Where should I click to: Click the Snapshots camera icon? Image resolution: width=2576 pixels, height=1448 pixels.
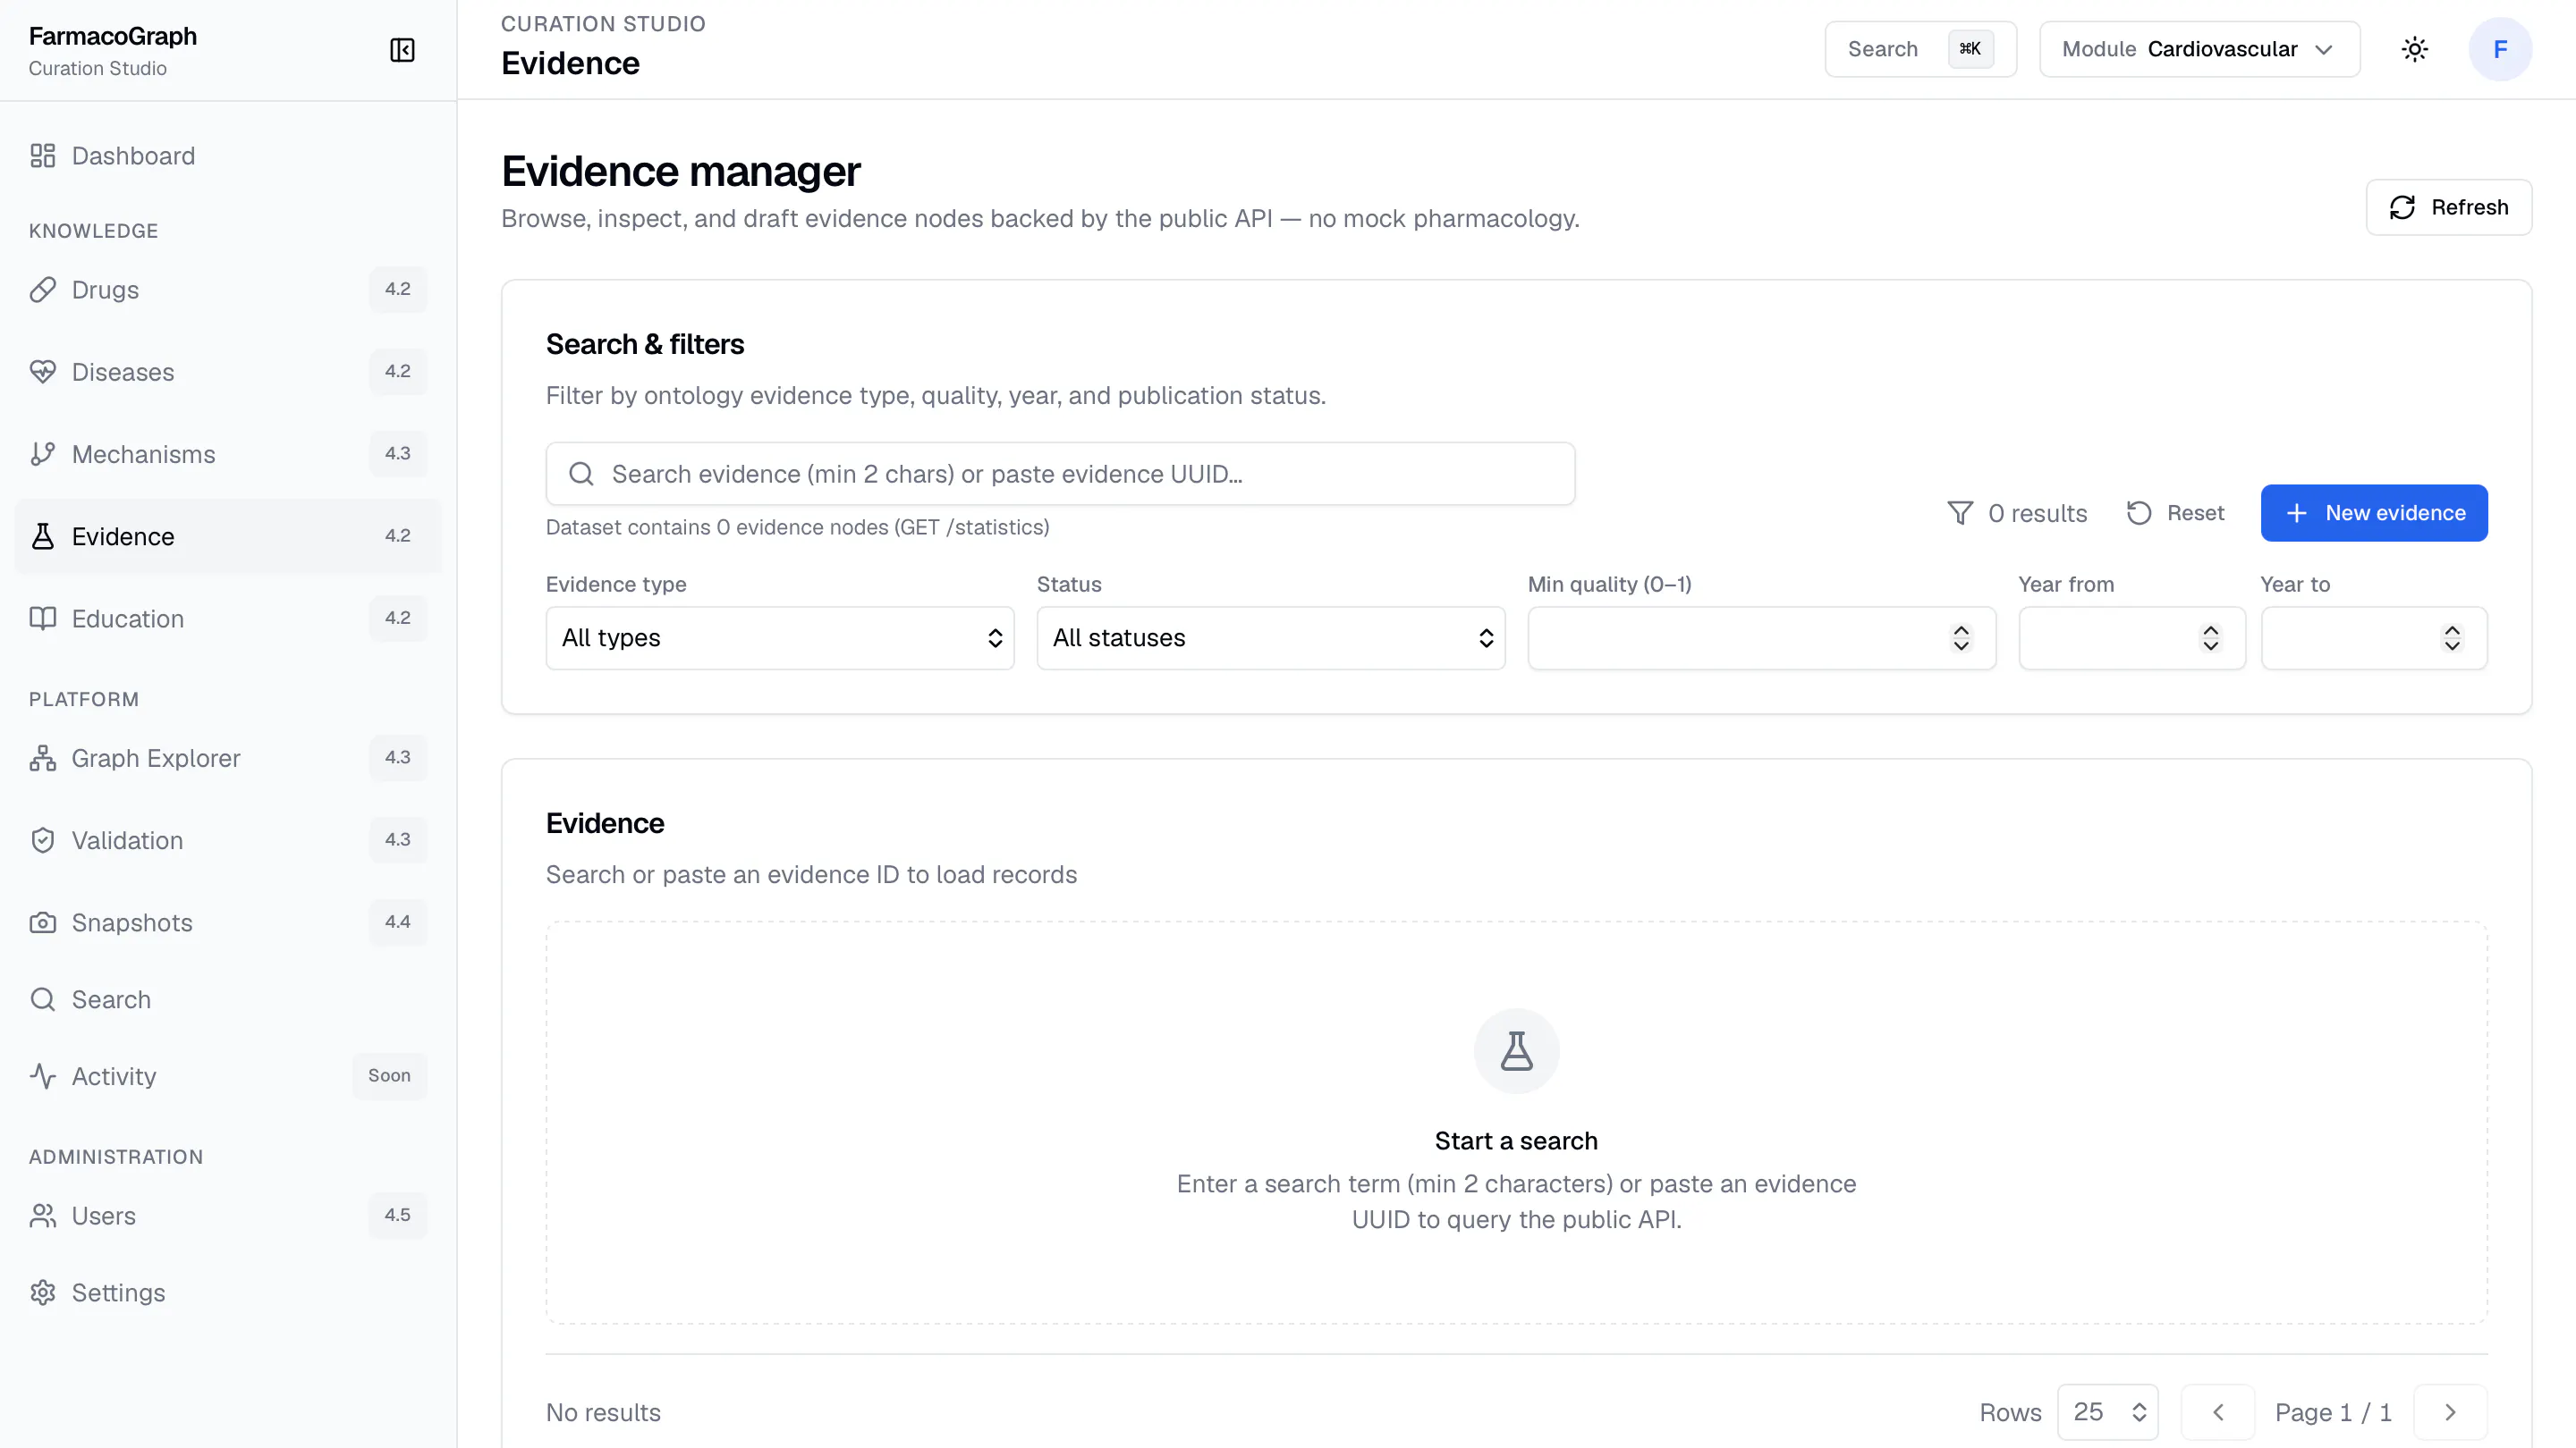click(x=43, y=922)
